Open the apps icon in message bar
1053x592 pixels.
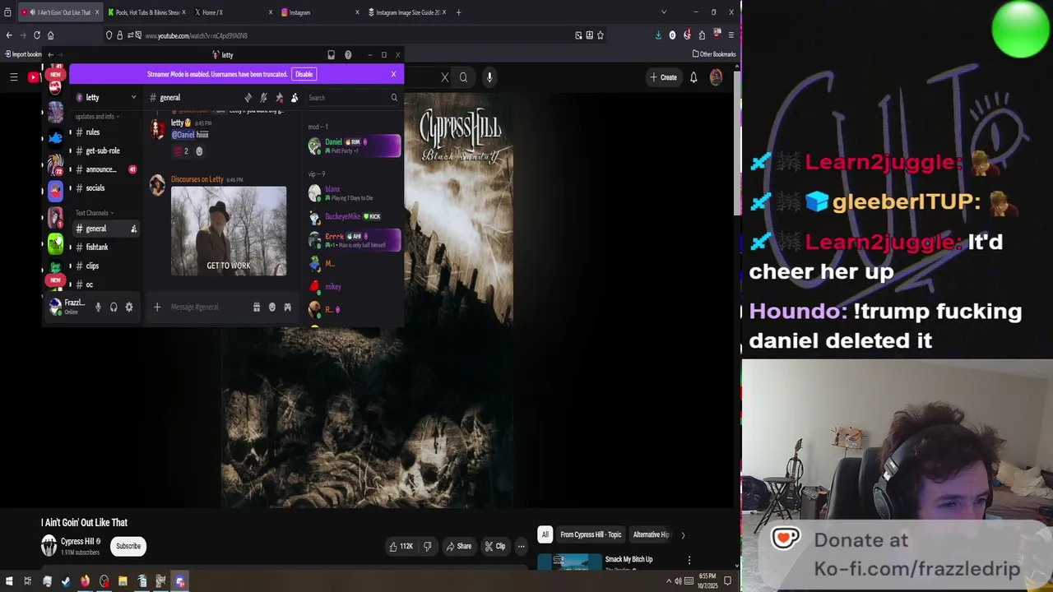pyautogui.click(x=288, y=307)
